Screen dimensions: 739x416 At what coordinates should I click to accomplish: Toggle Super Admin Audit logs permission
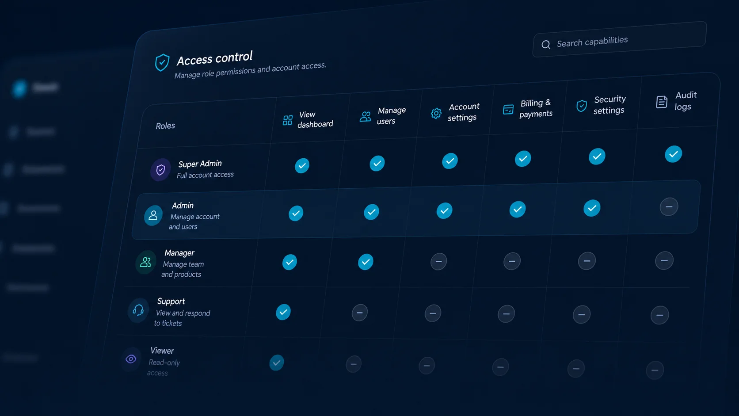(673, 154)
